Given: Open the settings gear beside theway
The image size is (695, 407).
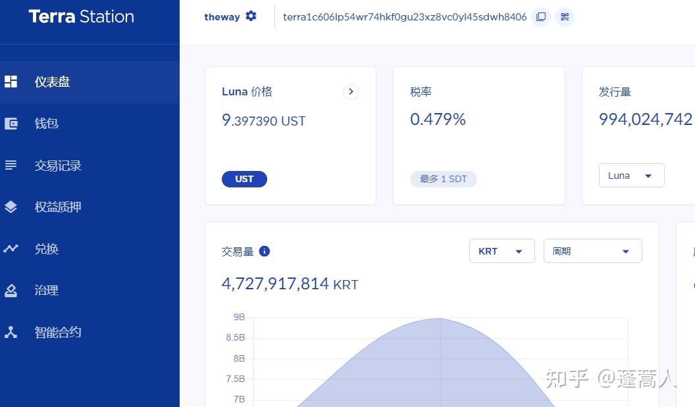Looking at the screenshot, I should click(x=251, y=16).
